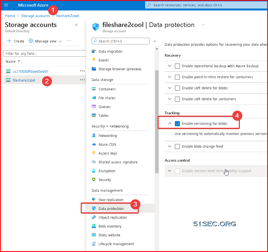Click the Queues icon

(x=94, y=107)
